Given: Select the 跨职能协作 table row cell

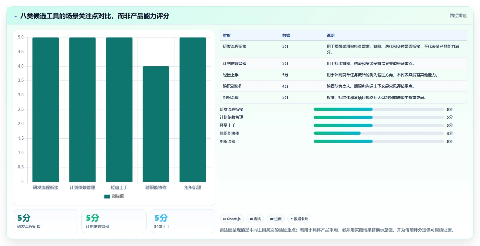Looking at the screenshot, I should (x=233, y=86).
